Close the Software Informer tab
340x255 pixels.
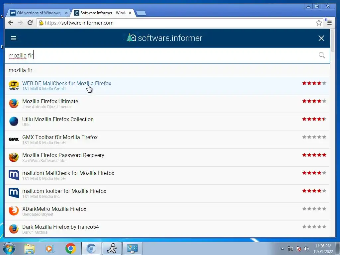click(130, 13)
